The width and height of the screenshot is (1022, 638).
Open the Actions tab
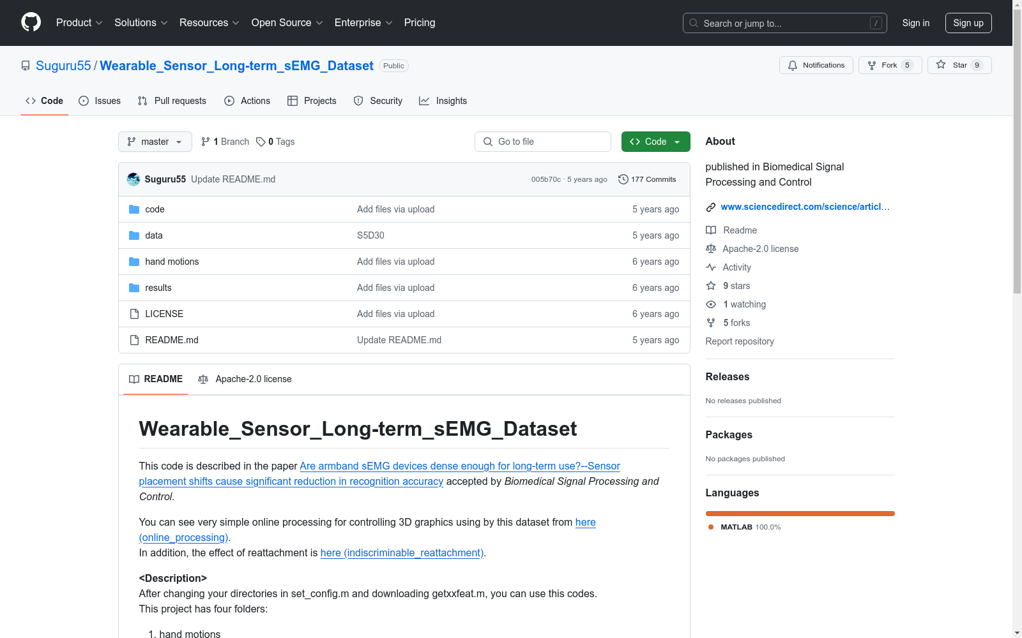tap(247, 101)
